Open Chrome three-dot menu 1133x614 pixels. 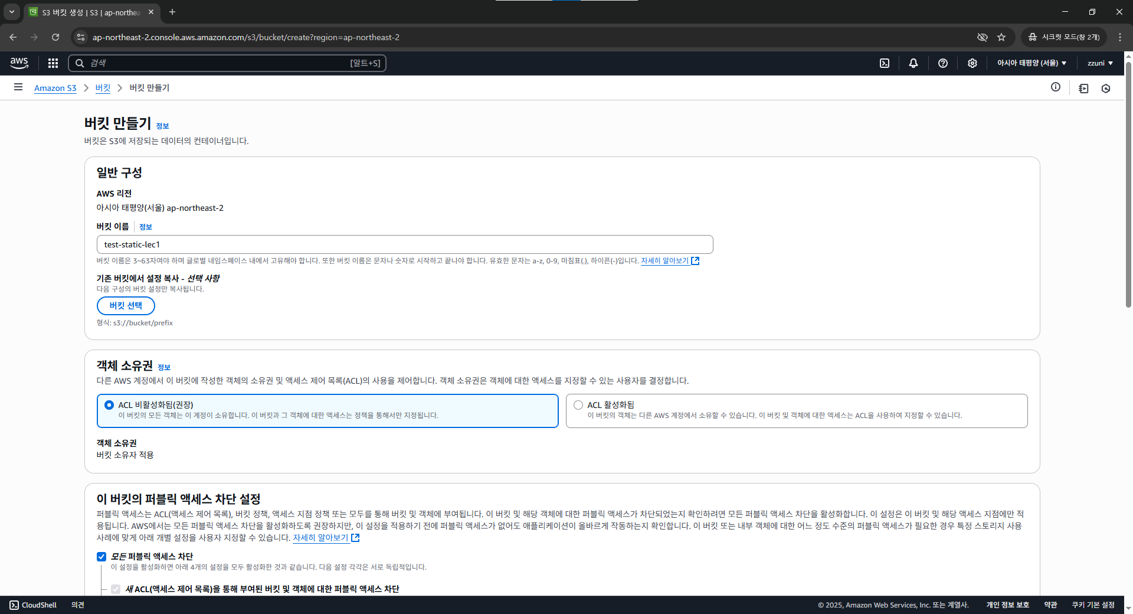pos(1120,37)
